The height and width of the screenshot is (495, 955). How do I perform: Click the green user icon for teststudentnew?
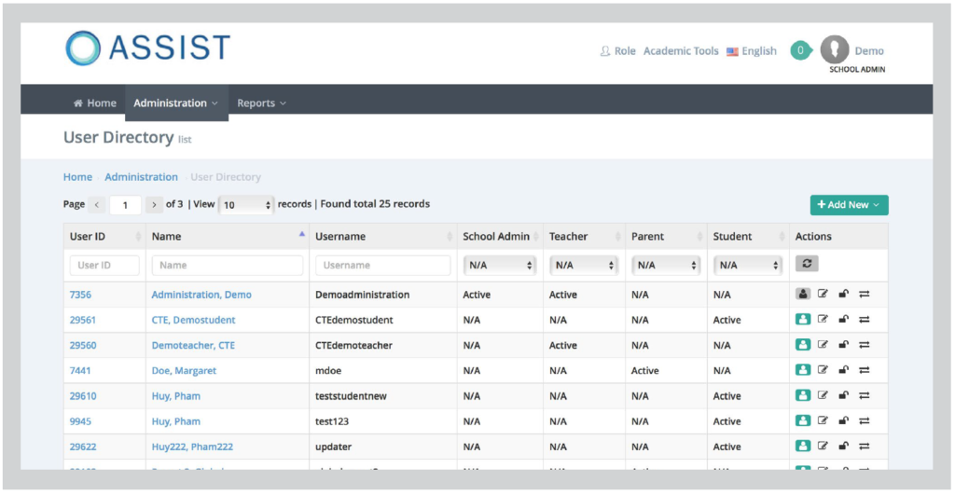pyautogui.click(x=803, y=396)
